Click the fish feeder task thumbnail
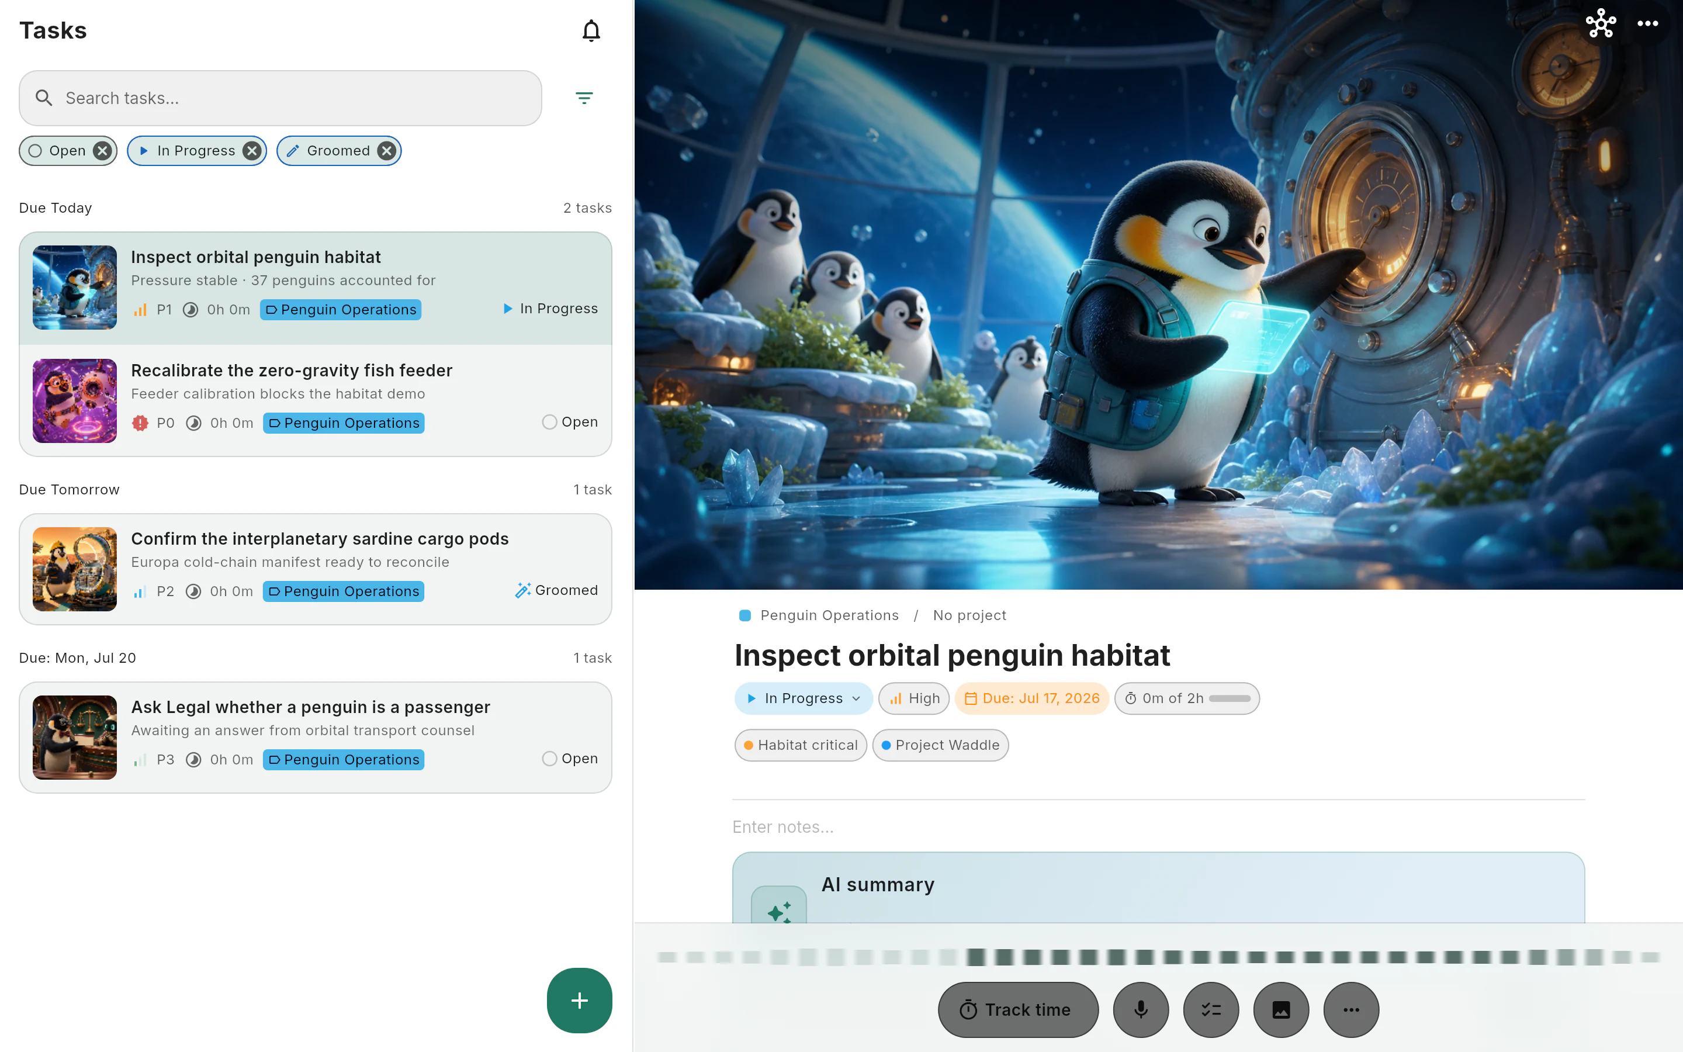Image resolution: width=1683 pixels, height=1052 pixels. (x=74, y=401)
